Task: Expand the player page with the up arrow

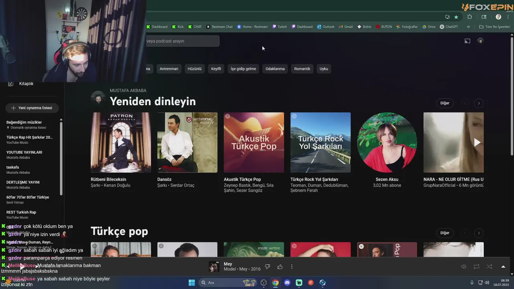Action: click(x=503, y=267)
